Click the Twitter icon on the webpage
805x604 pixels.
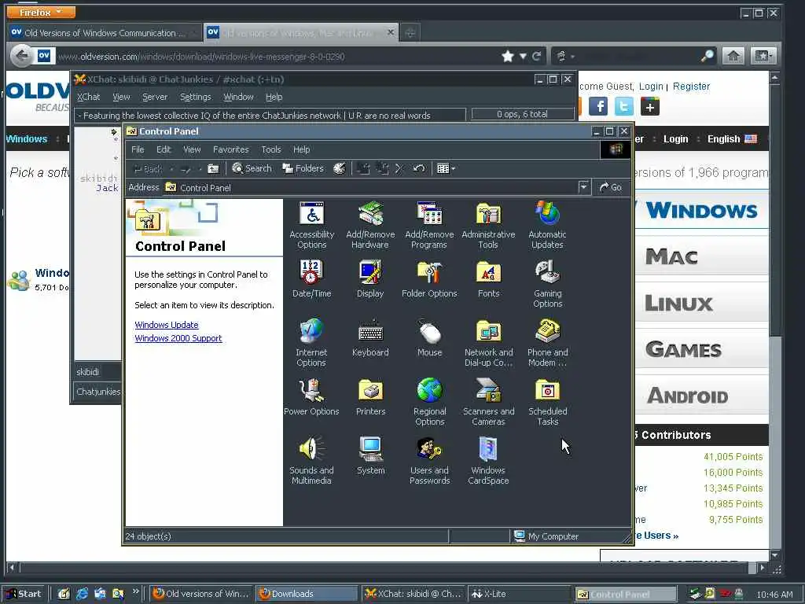pos(623,106)
